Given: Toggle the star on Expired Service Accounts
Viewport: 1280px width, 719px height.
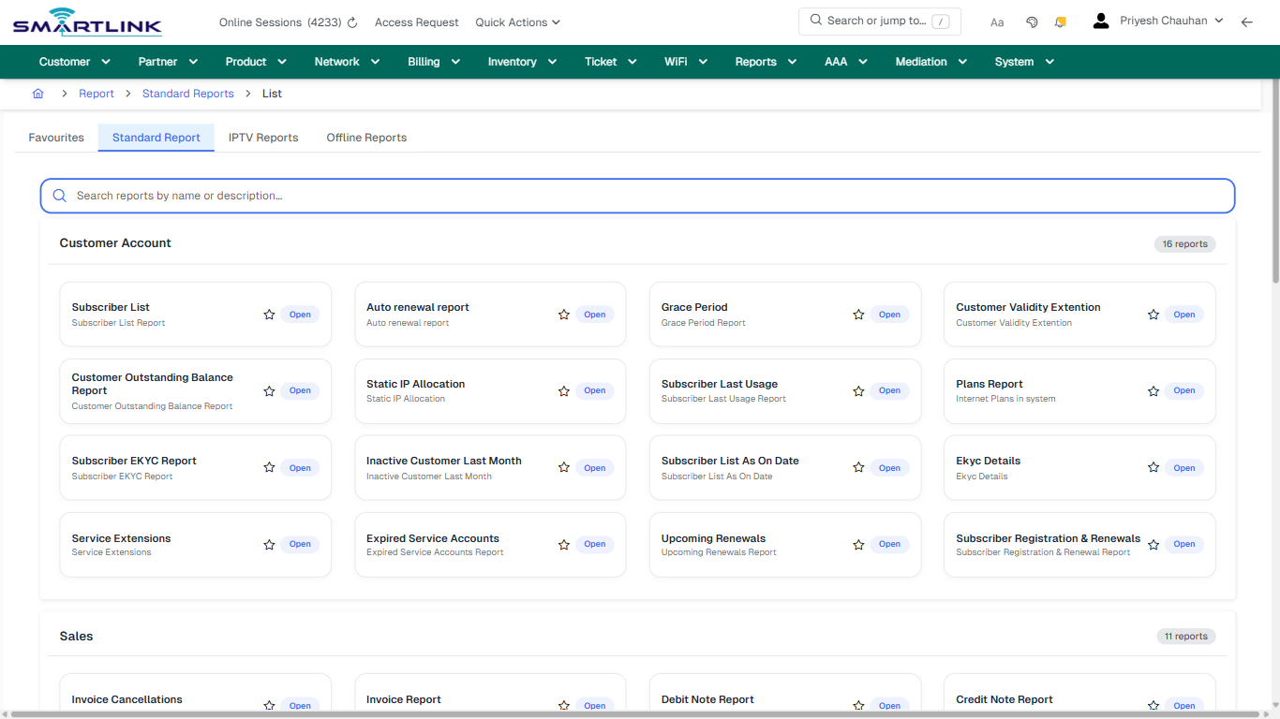Looking at the screenshot, I should 563,544.
